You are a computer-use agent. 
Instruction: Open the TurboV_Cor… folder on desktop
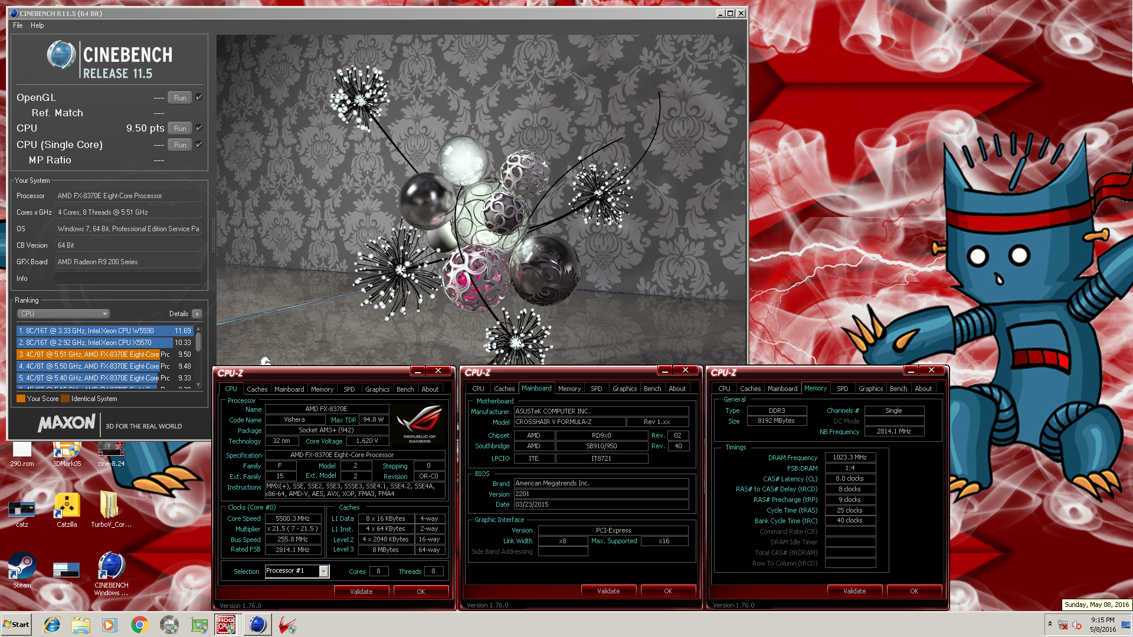tap(111, 510)
